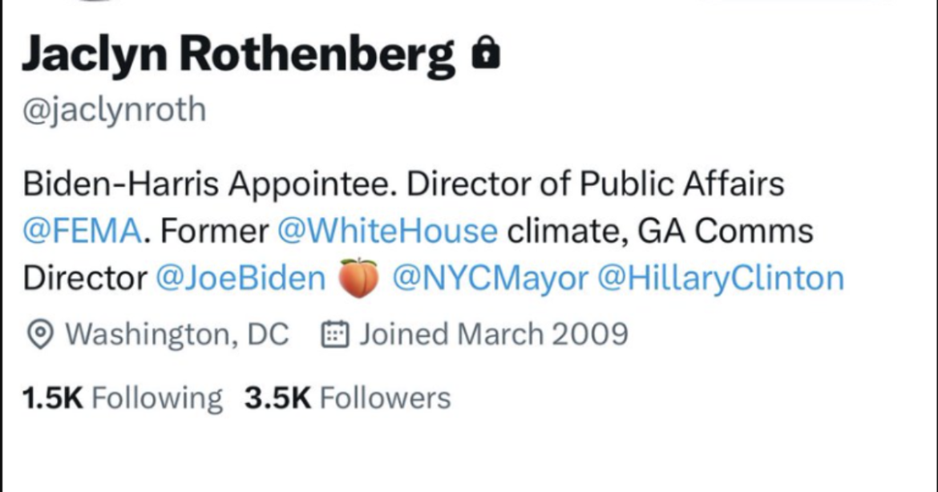View the 1.5K Following list
The width and height of the screenshot is (938, 492).
pos(123,397)
